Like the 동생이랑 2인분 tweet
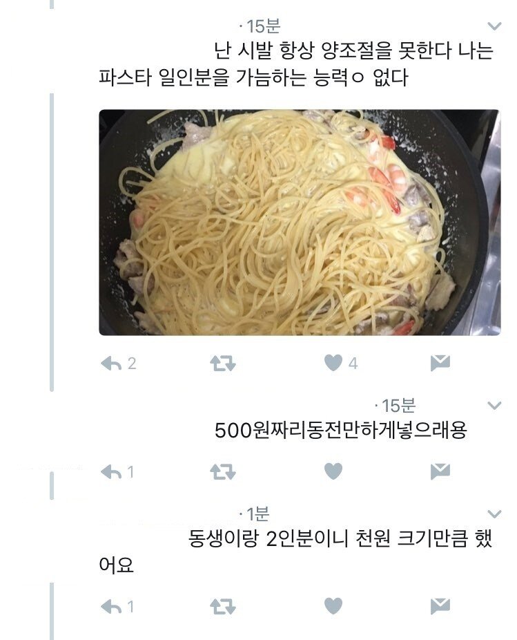This screenshot has width=517, height=640. 333,605
